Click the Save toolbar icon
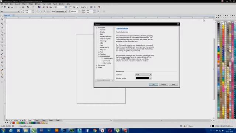The height and width of the screenshot is (133, 236). click(8, 7)
